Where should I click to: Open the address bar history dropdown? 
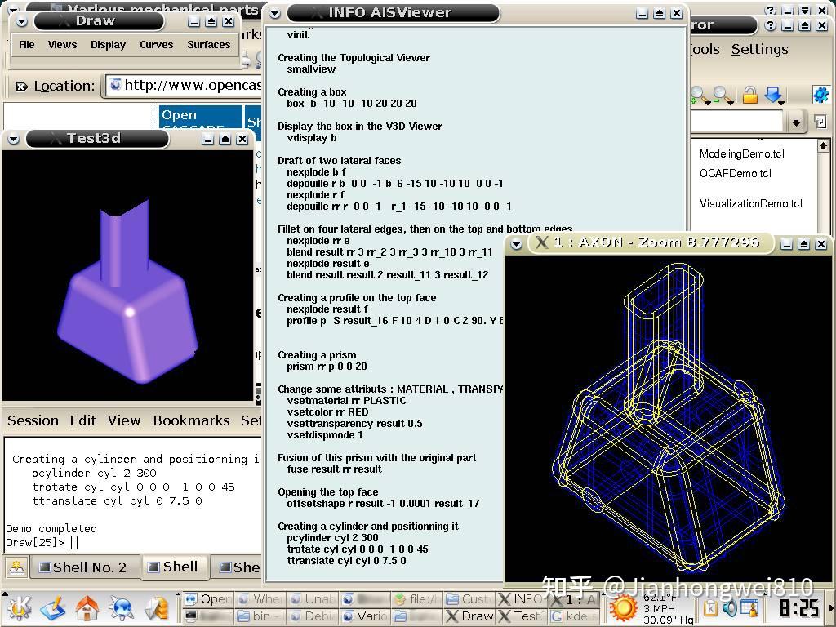796,121
